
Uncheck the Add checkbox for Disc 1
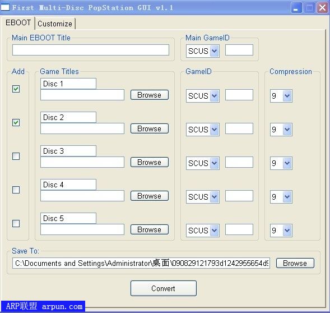coord(16,89)
